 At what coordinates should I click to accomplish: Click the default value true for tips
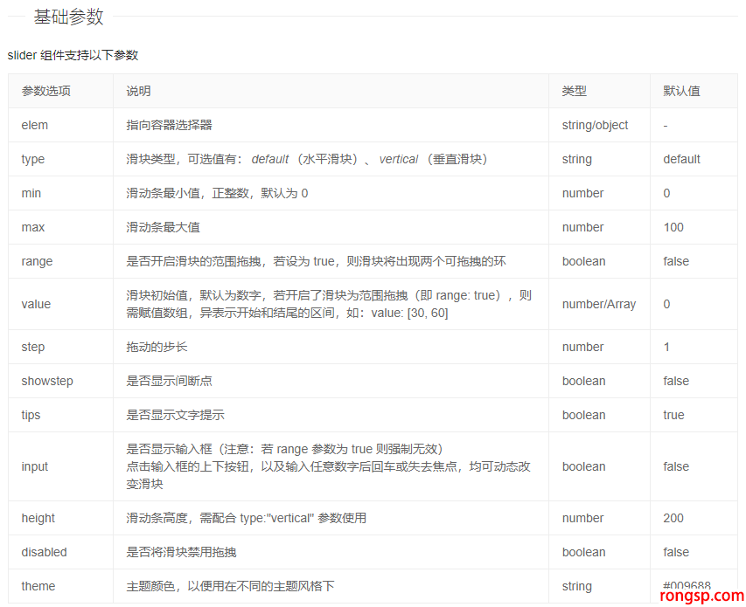pyautogui.click(x=673, y=415)
